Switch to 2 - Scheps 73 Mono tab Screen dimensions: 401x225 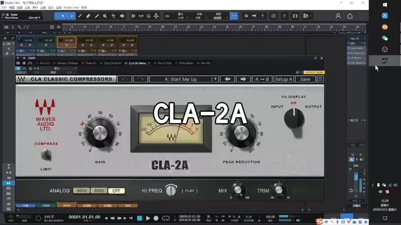(x=65, y=63)
